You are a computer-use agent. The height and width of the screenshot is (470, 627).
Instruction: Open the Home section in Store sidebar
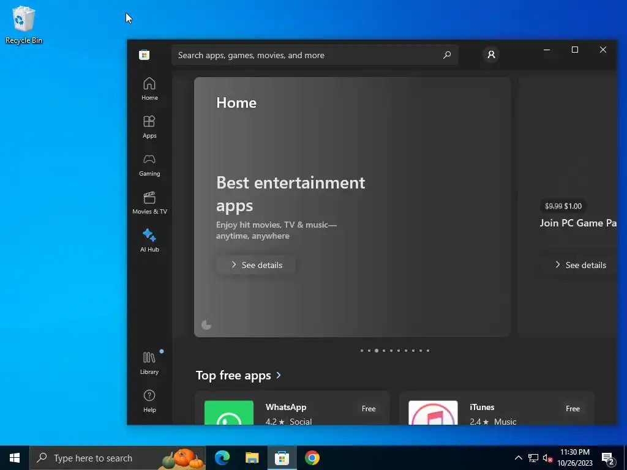click(x=149, y=89)
